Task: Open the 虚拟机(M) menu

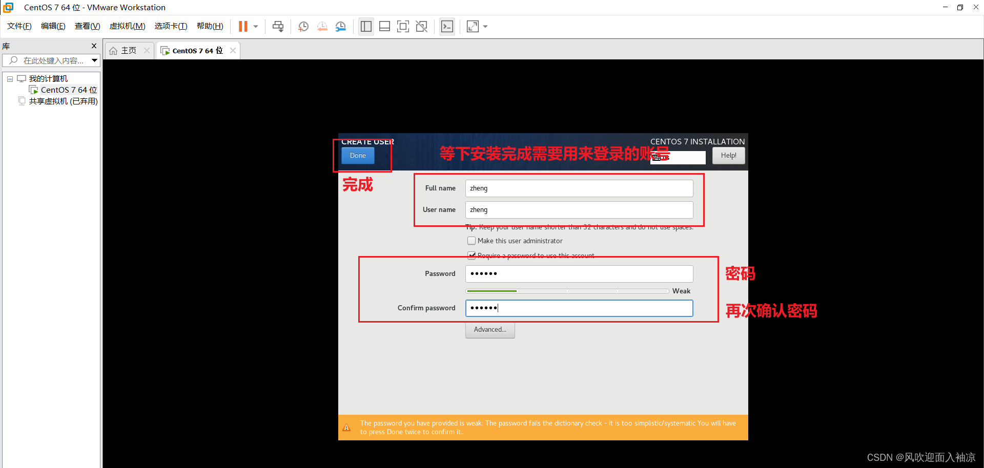Action: tap(128, 26)
